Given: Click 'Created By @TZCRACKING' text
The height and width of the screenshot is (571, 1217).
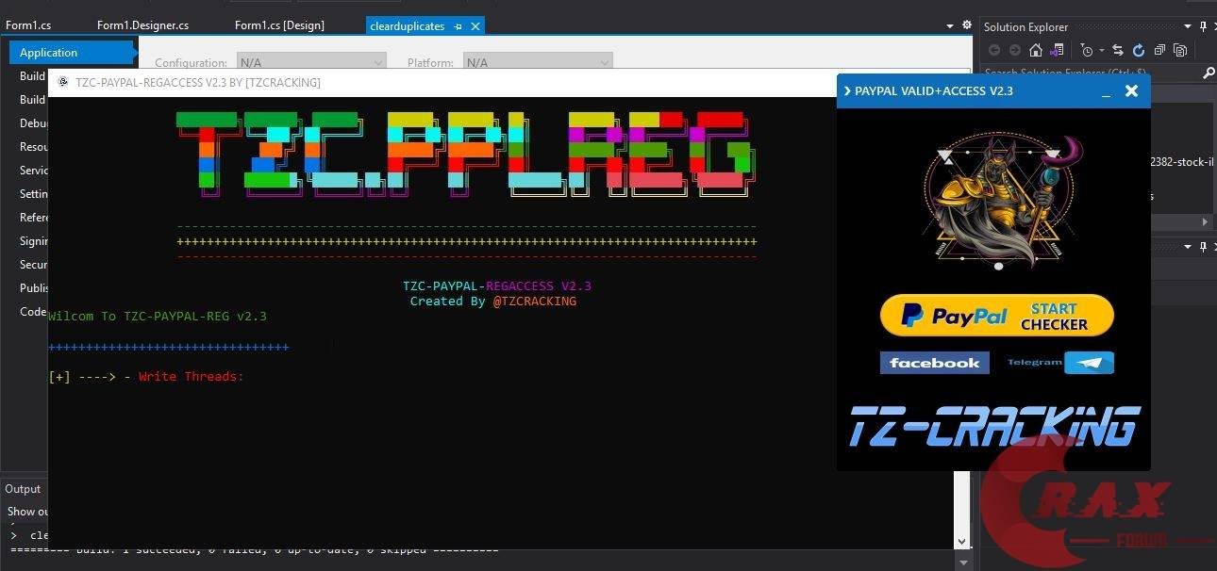Looking at the screenshot, I should tap(492, 302).
